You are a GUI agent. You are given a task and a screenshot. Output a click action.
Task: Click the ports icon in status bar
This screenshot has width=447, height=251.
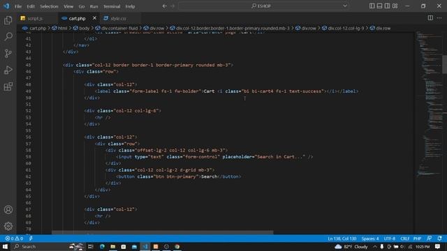pos(31,238)
